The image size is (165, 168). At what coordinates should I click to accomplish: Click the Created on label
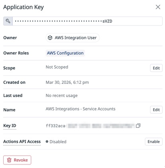pos(14,82)
